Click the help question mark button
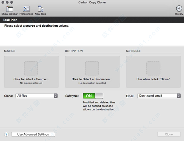The height and width of the screenshot is (141, 184). tap(6, 134)
